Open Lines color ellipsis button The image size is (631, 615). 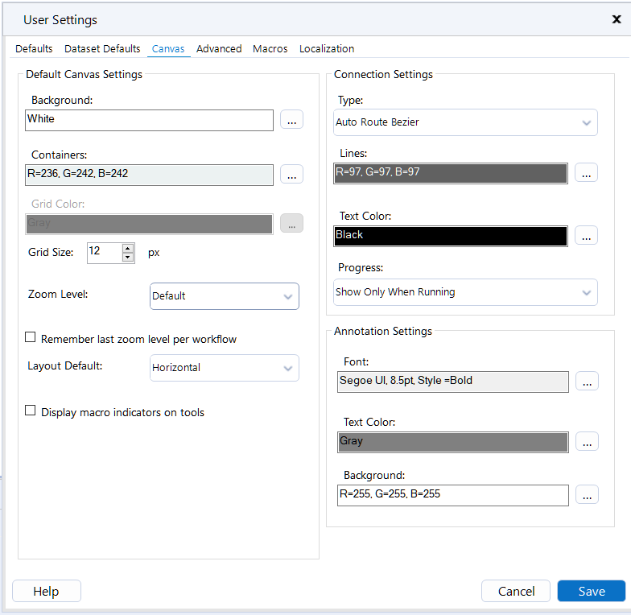(x=586, y=172)
